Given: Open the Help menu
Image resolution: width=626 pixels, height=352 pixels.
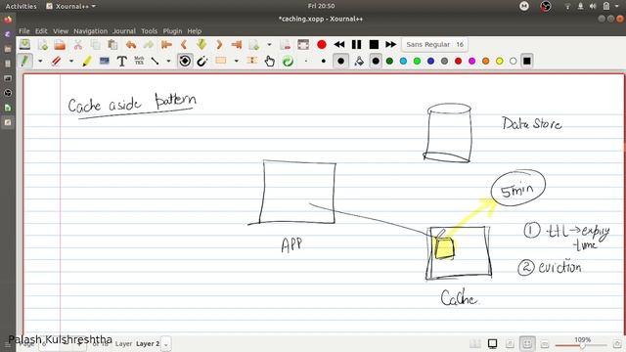Looking at the screenshot, I should (x=195, y=30).
